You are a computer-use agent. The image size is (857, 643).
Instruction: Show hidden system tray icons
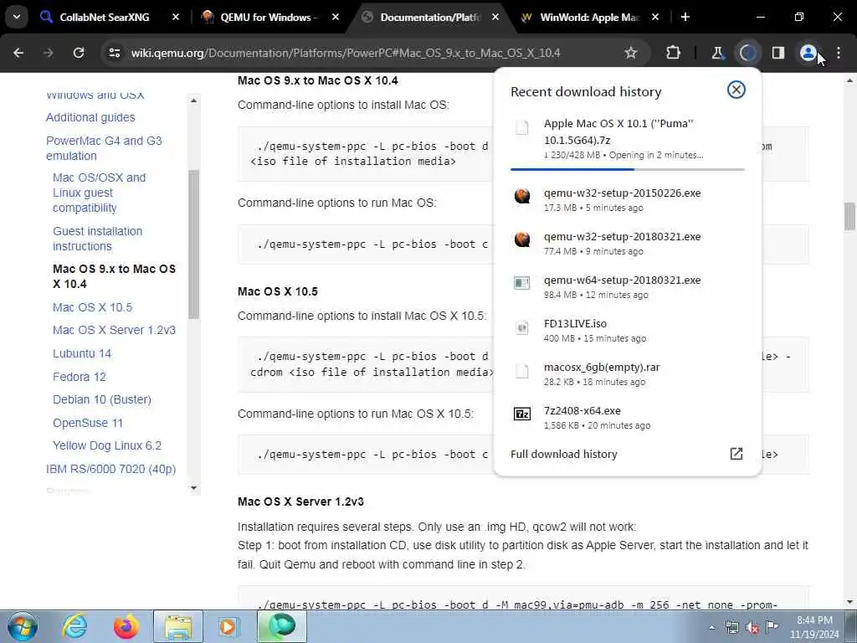711,628
